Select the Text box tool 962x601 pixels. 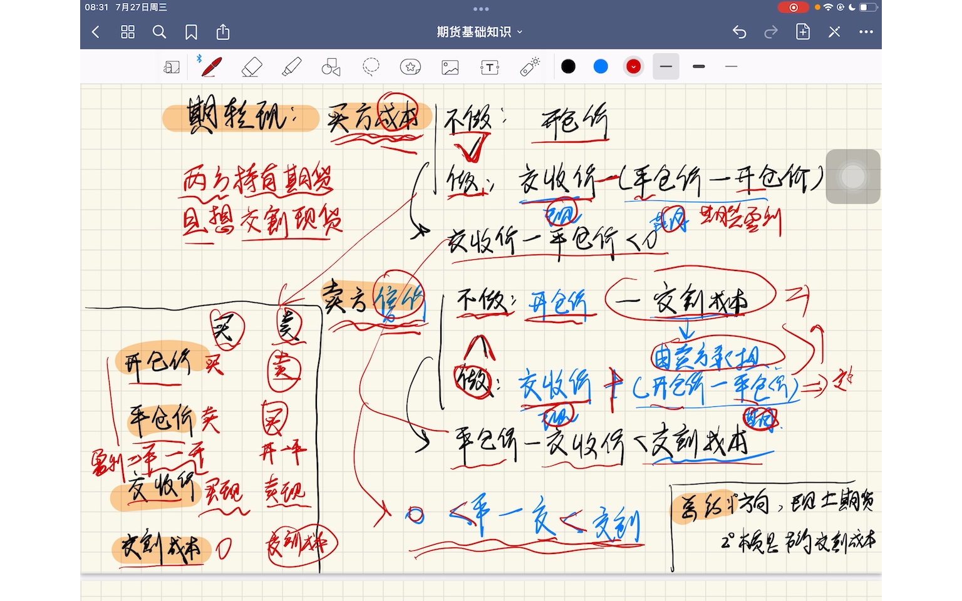click(x=490, y=67)
